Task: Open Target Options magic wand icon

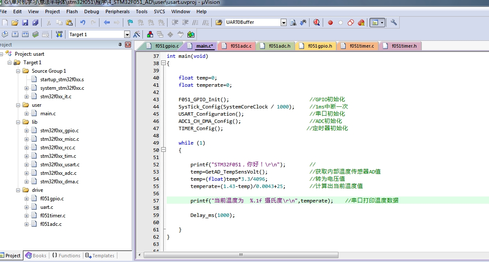Action: (x=136, y=34)
